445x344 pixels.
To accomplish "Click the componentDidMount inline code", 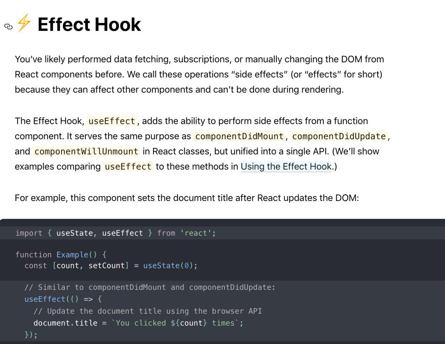I will pyautogui.click(x=239, y=136).
